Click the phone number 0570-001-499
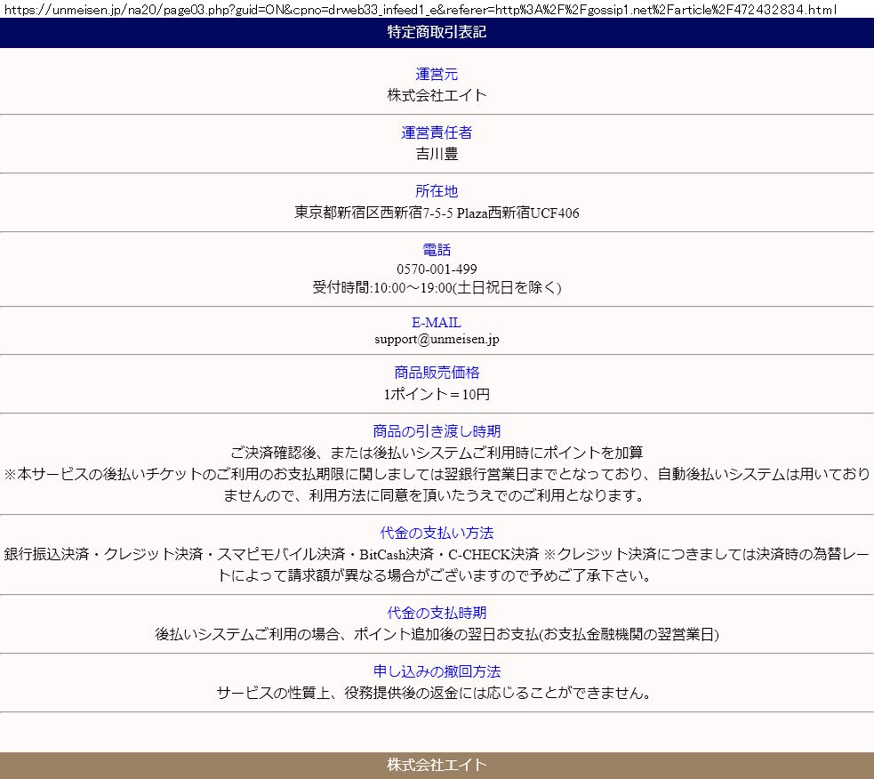Screen dimensions: 874x779 tap(437, 269)
